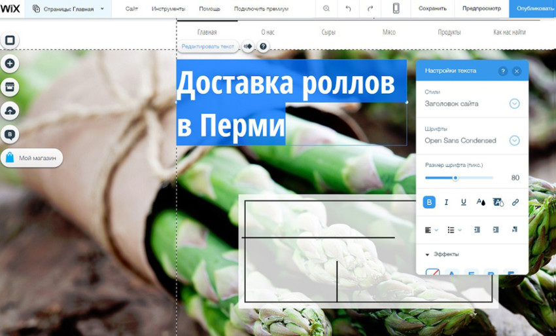556x336 pixels.
Task: Toggle italic formatting in text settings
Action: pos(447,202)
